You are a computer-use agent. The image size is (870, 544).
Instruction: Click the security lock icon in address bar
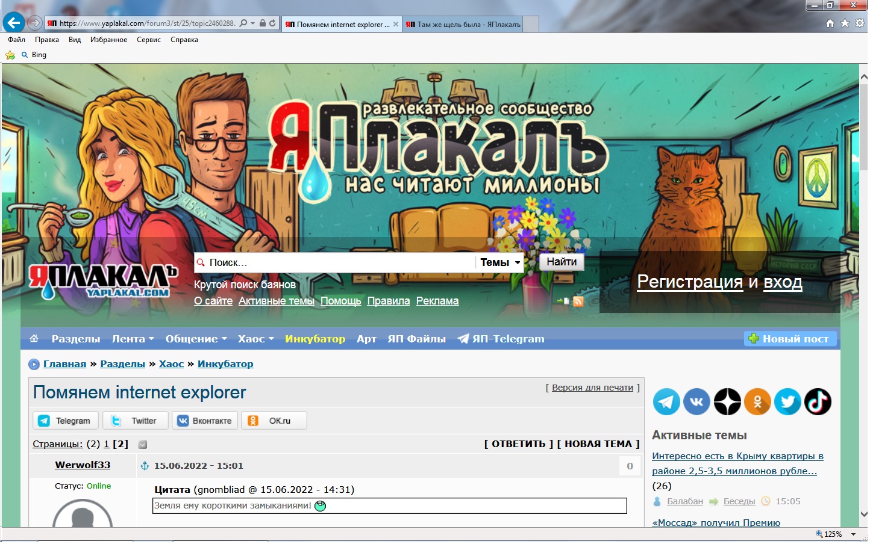[263, 23]
